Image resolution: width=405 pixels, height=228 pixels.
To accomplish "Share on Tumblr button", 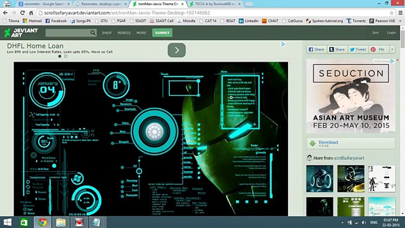I will coord(337,49).
